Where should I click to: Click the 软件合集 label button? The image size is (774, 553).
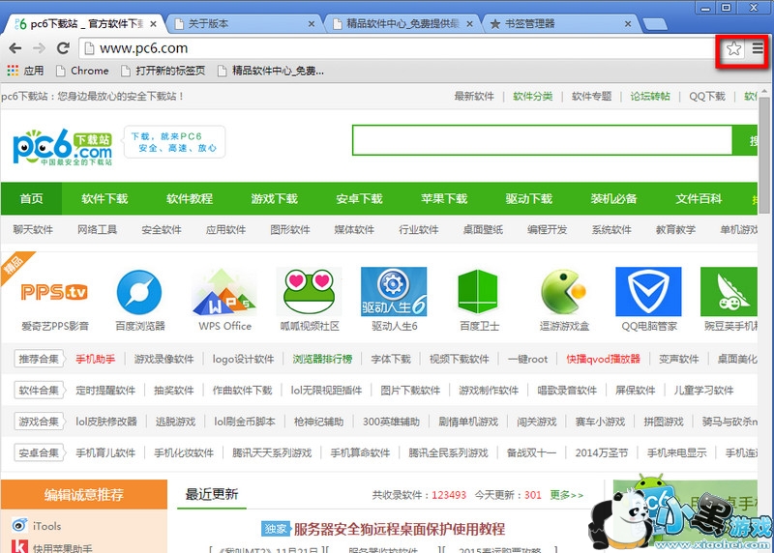coord(39,391)
